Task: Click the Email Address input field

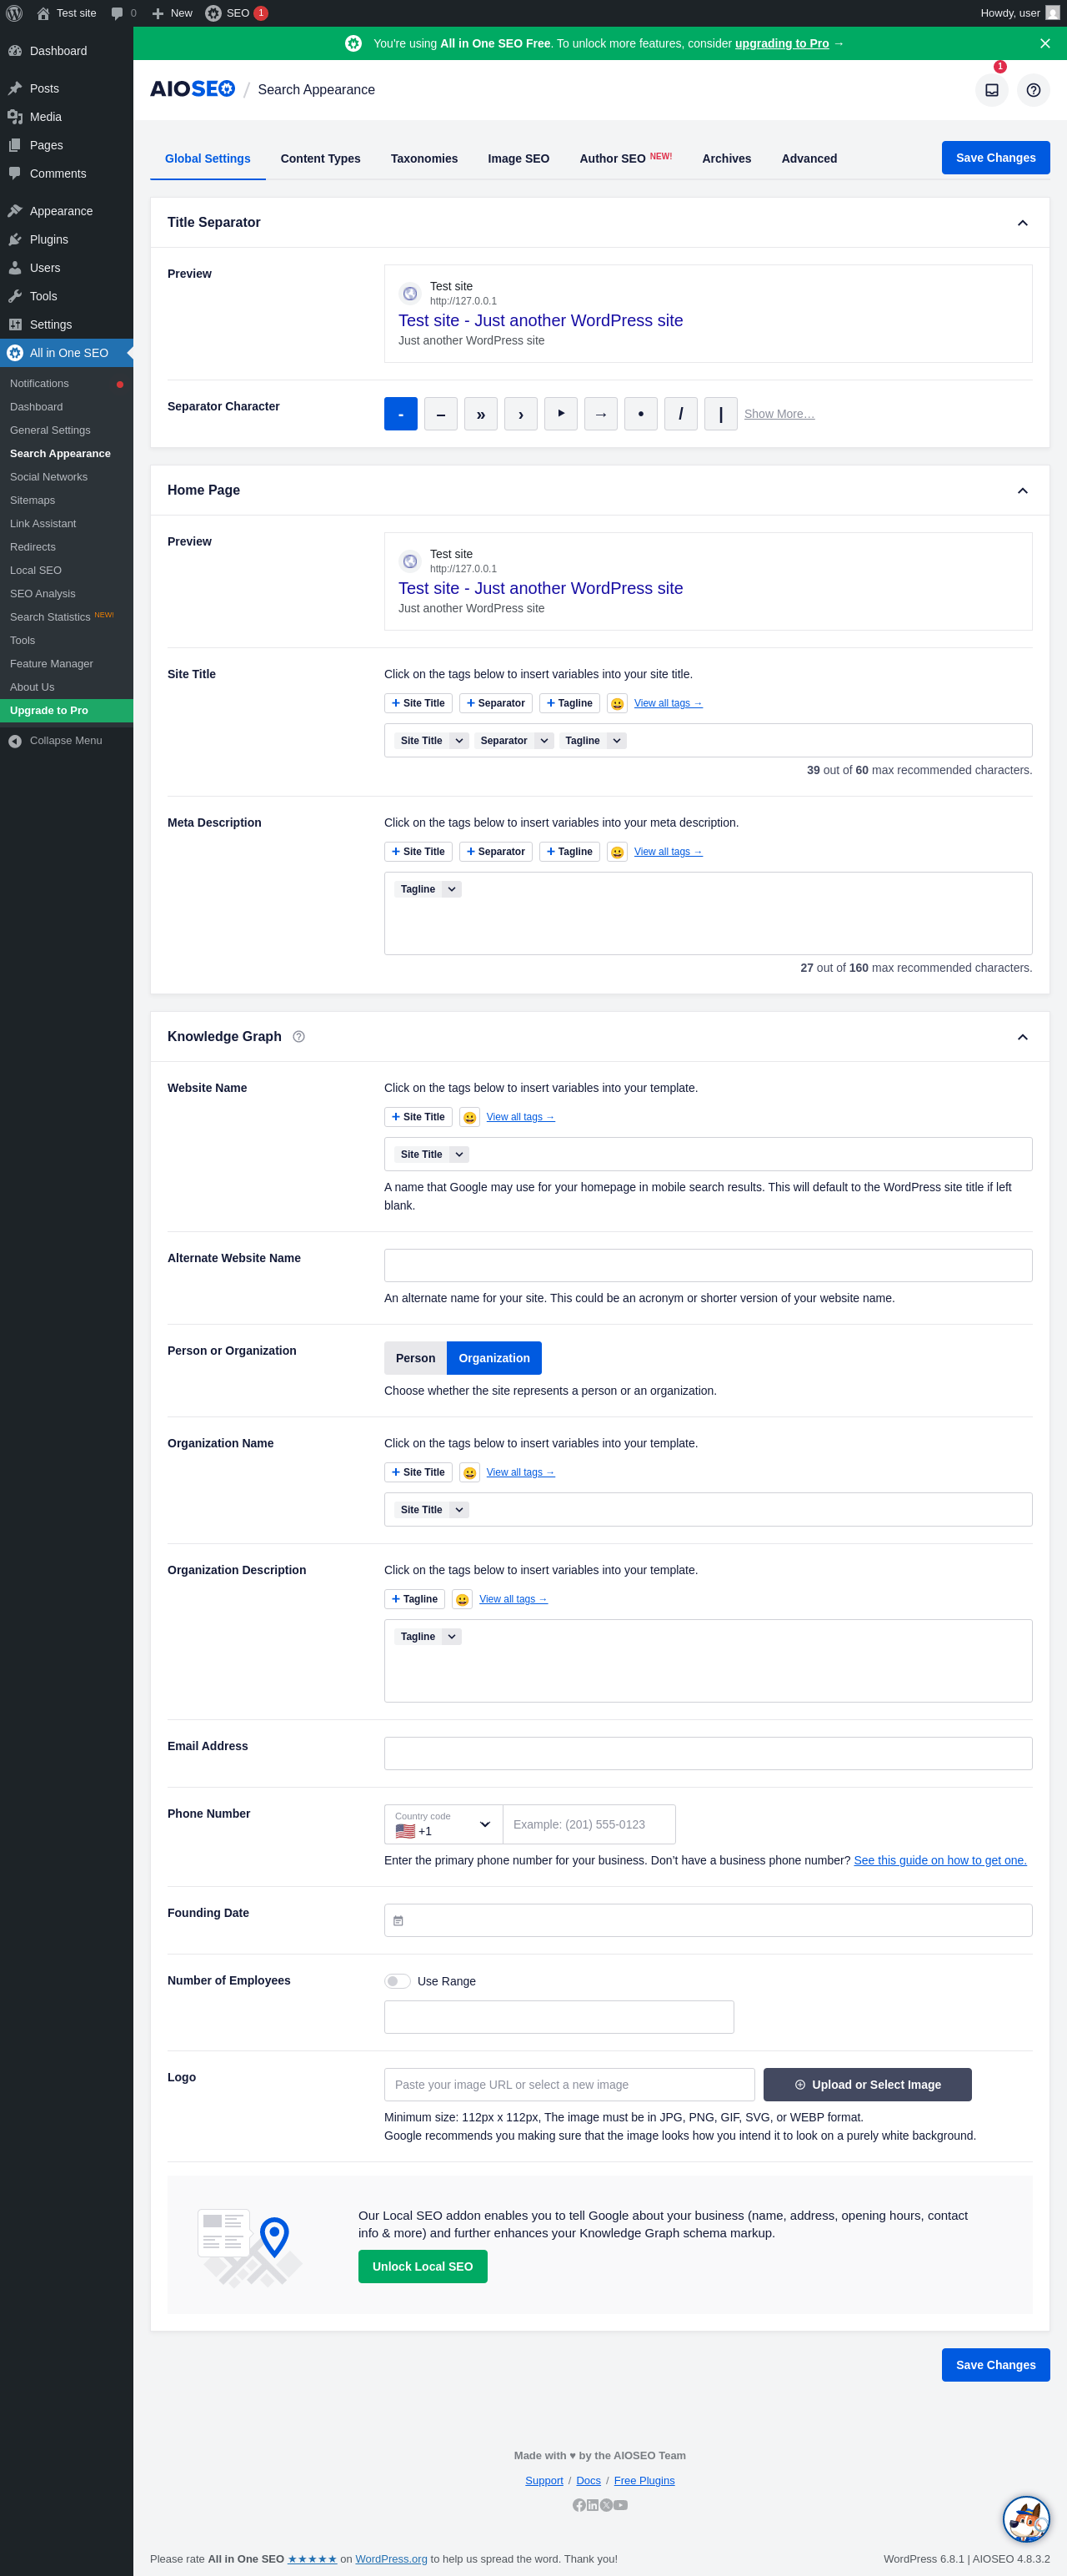Action: tap(708, 1754)
